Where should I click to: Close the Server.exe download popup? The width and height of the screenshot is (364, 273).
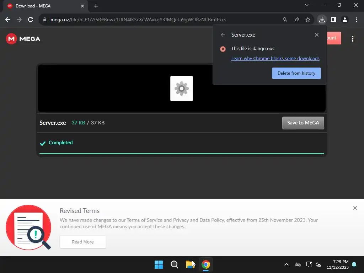[x=317, y=35]
